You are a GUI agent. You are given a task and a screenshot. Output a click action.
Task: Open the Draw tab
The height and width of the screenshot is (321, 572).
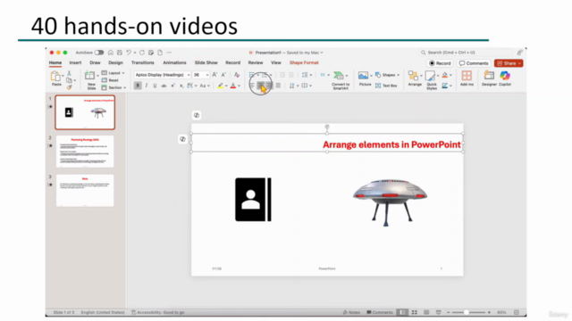95,62
